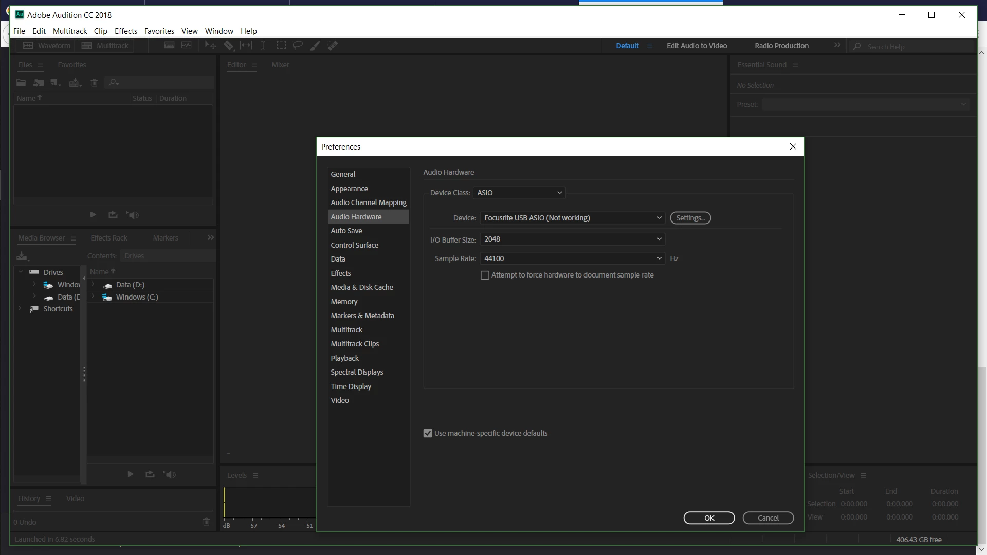Viewport: 987px width, 555px height.
Task: Close the Preferences dialog with X
Action: (793, 147)
